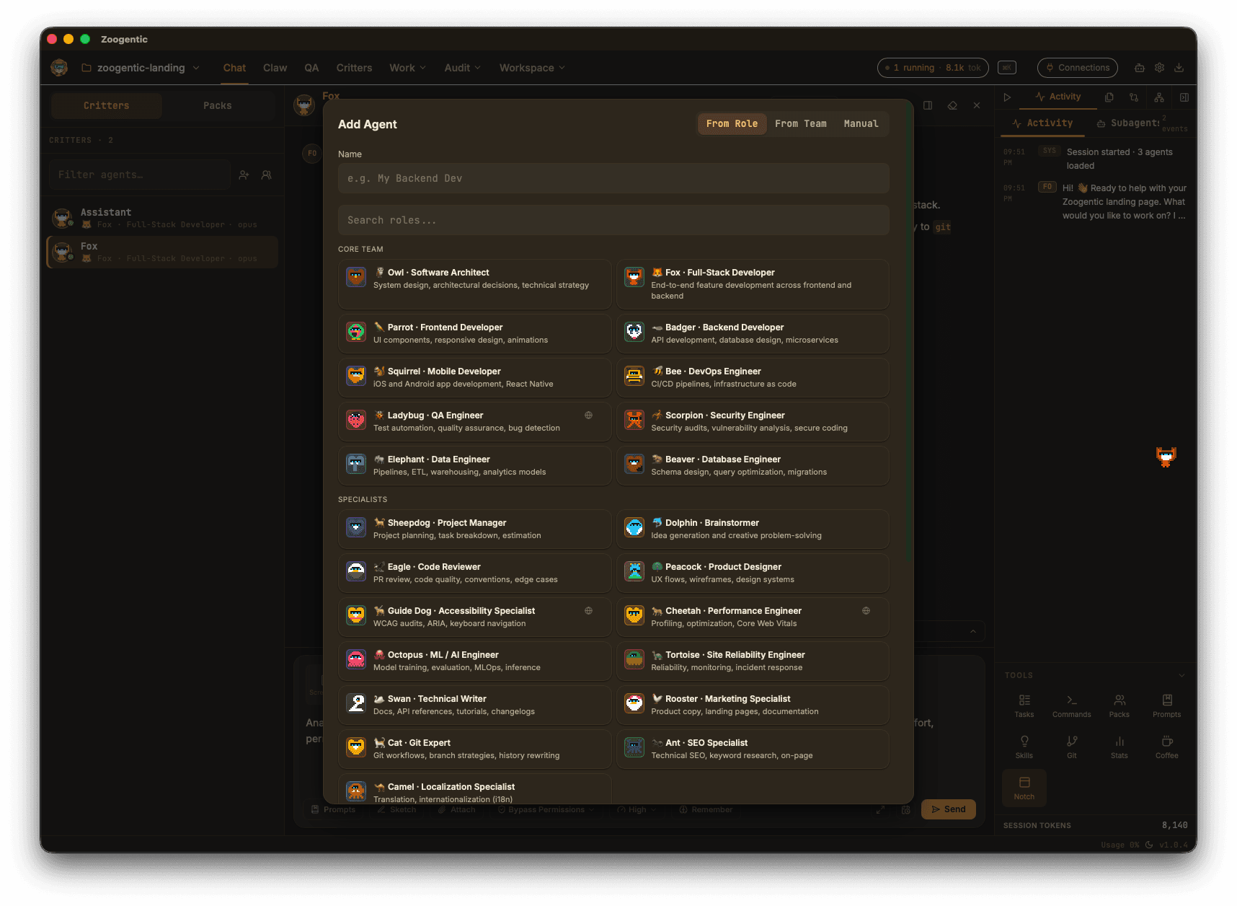Viewport: 1237px width, 906px height.
Task: Open the Skills tool
Action: click(x=1024, y=747)
